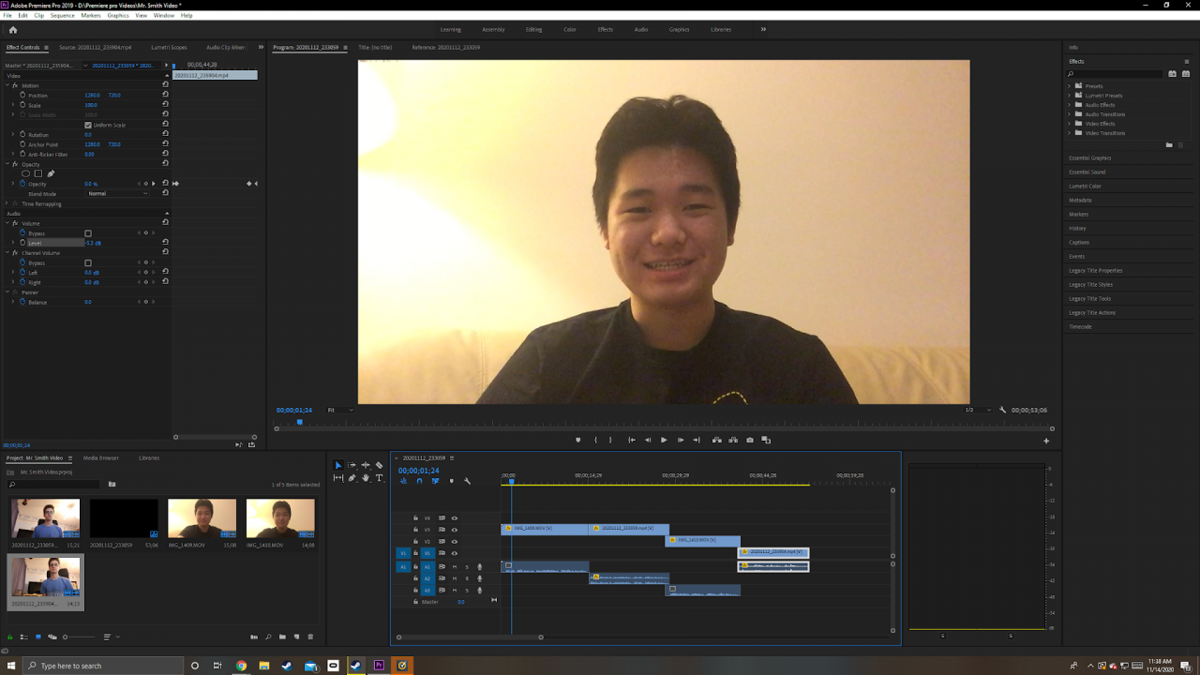The image size is (1200, 675).
Task: Select the Razor tool
Action: pos(379,465)
